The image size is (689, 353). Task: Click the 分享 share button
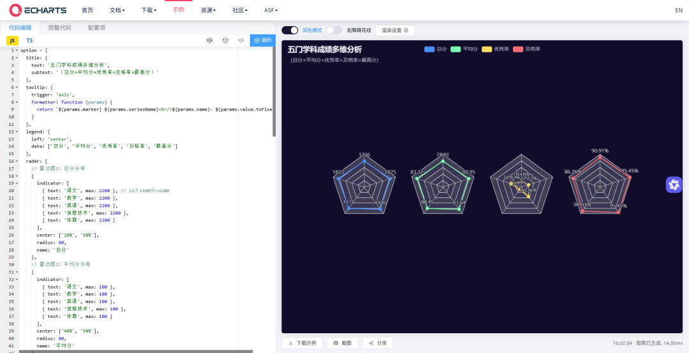point(378,343)
